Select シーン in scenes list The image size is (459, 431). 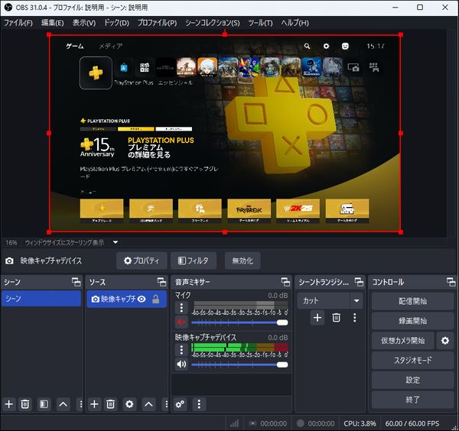click(41, 299)
